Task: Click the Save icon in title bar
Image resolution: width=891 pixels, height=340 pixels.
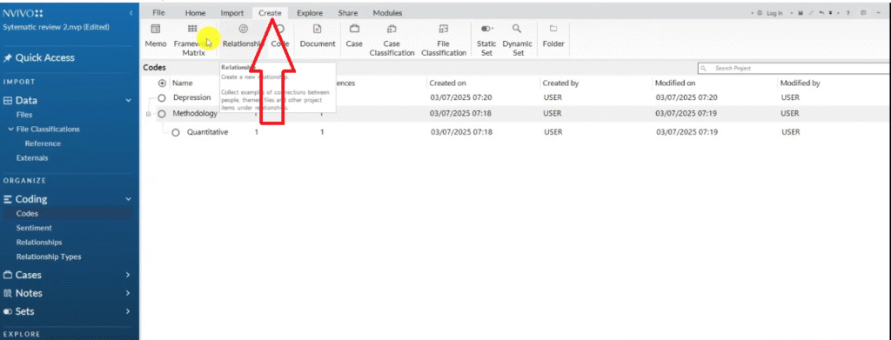Action: pyautogui.click(x=801, y=13)
